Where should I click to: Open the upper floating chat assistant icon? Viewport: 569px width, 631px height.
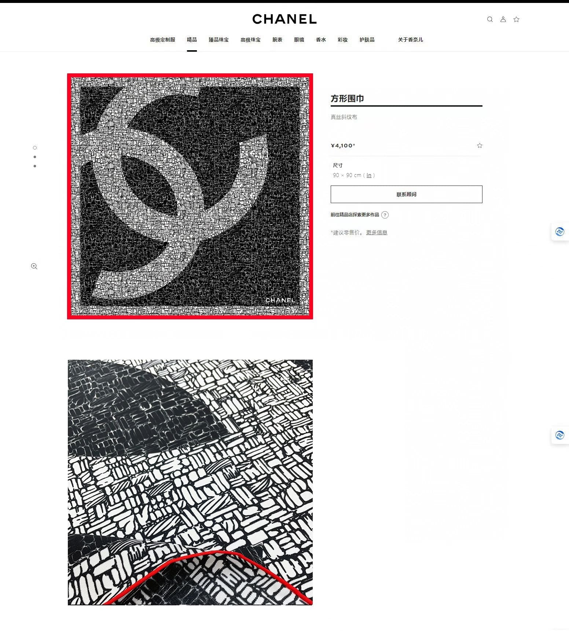coord(559,232)
